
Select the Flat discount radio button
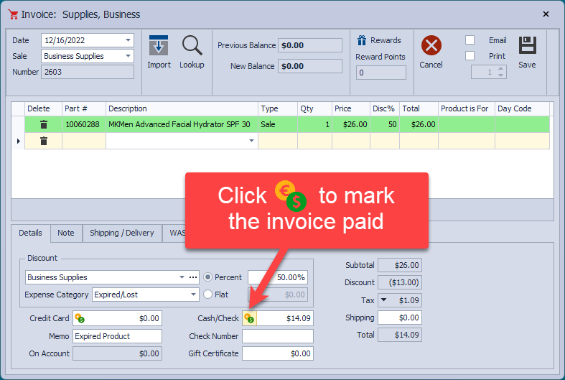coord(207,295)
